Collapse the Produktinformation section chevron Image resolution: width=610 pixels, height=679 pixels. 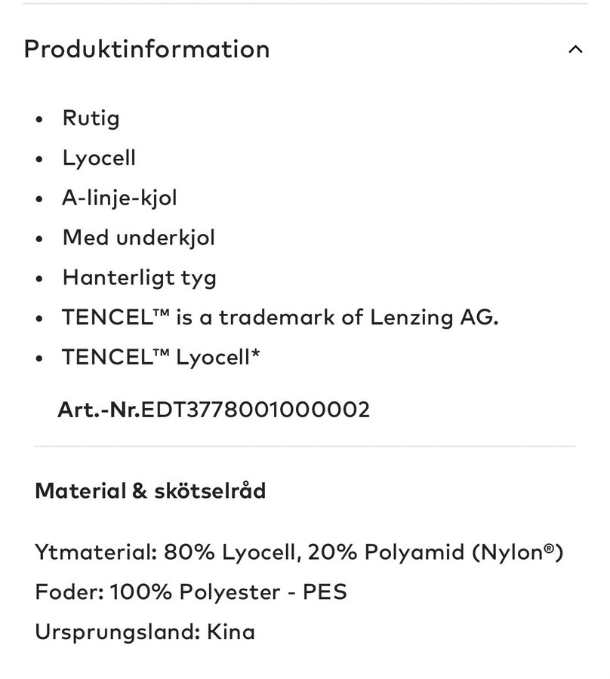click(x=575, y=49)
